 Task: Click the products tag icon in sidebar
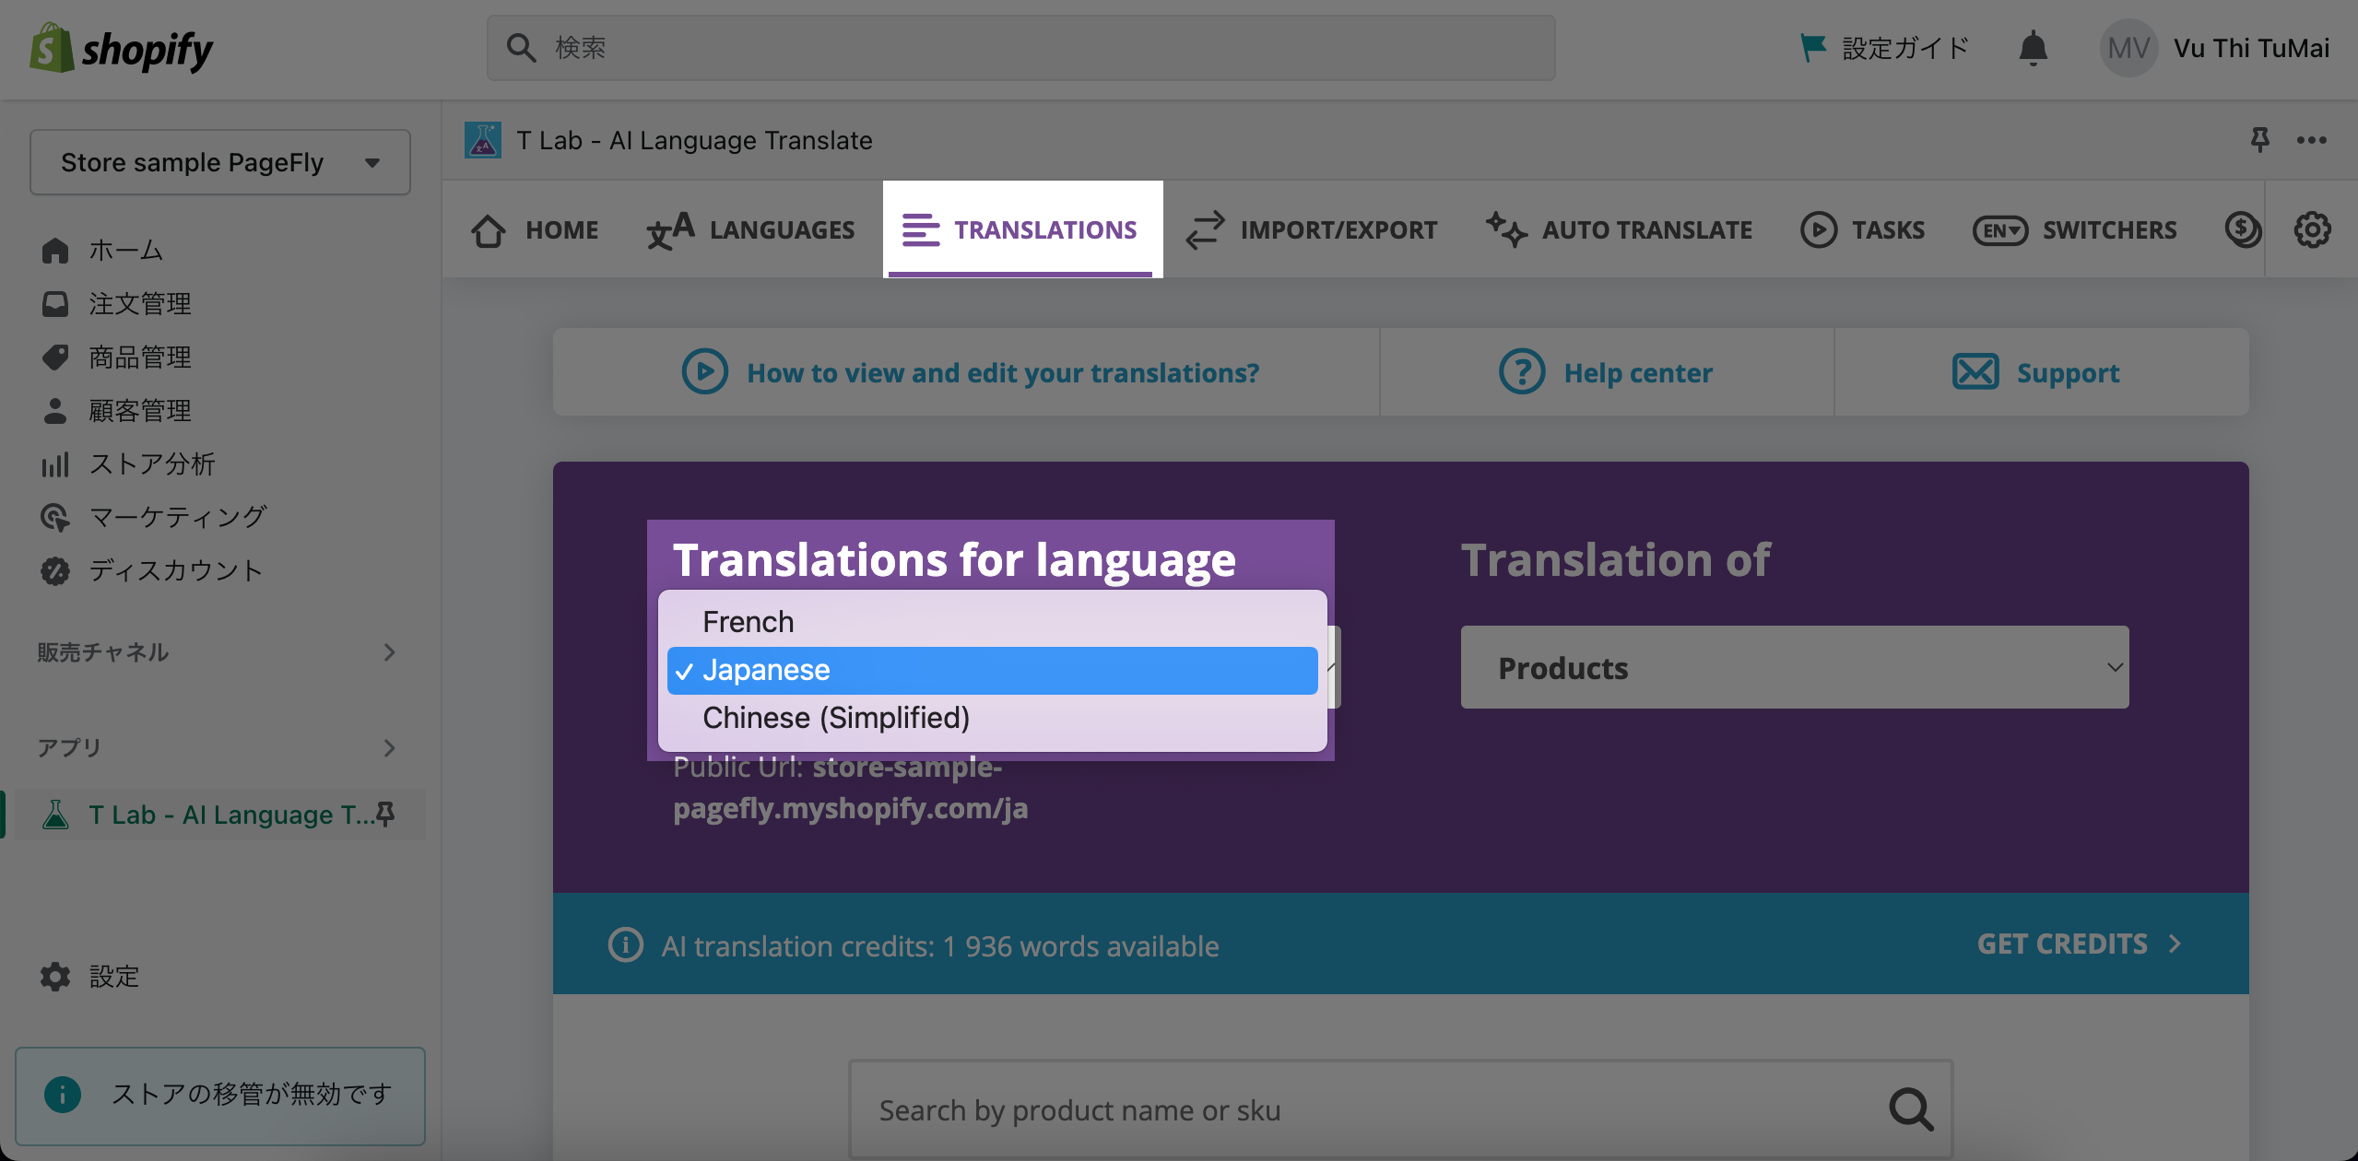pos(55,357)
